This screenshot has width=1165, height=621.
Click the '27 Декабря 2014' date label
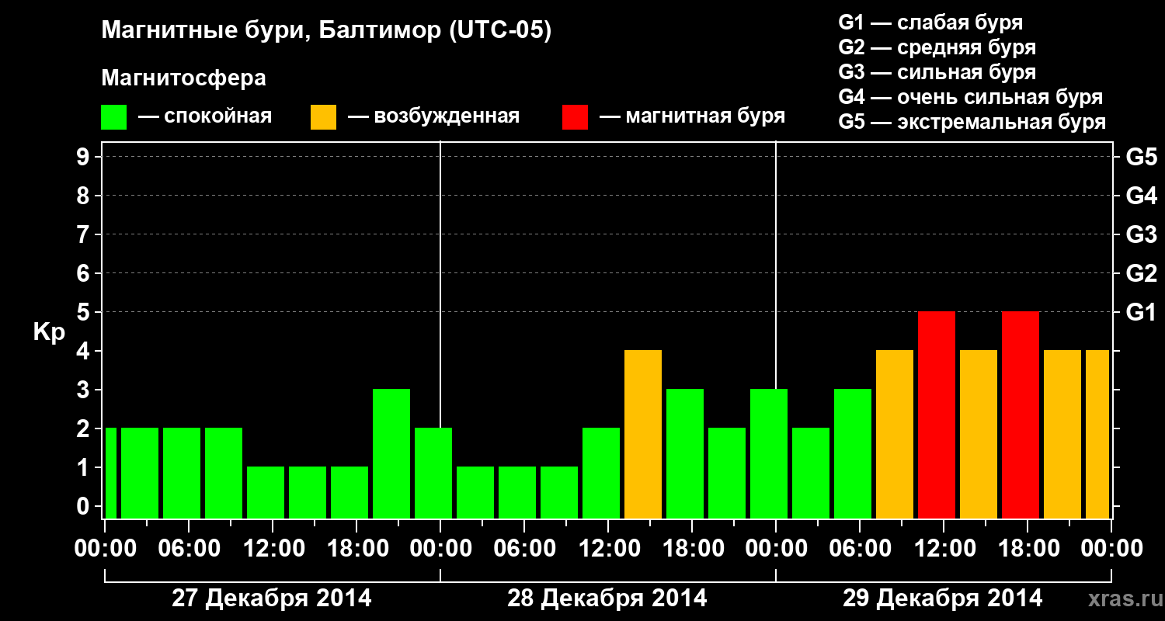click(x=272, y=598)
